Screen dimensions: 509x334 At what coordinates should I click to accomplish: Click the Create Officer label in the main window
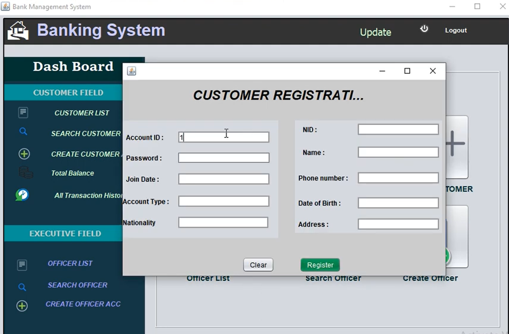(430, 278)
